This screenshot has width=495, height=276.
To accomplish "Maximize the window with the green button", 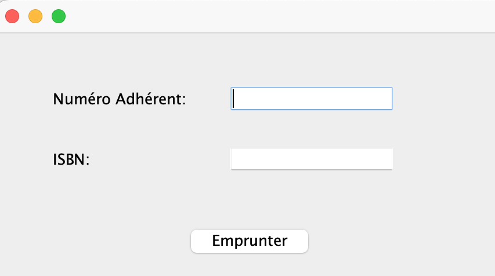I will pyautogui.click(x=59, y=17).
